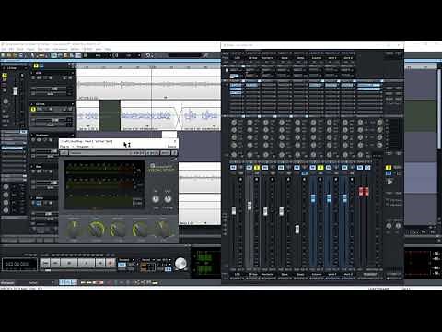442x332 pixels.
Task: Click the rewind transport button
Action: pyautogui.click(x=55, y=263)
